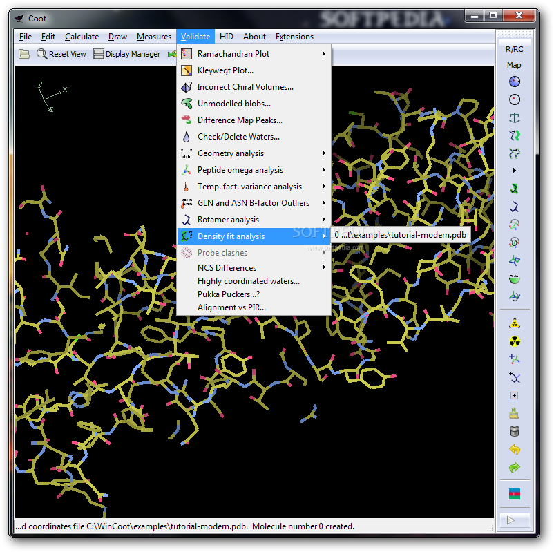Open the File menu
The width and height of the screenshot is (554, 552).
tap(26, 37)
